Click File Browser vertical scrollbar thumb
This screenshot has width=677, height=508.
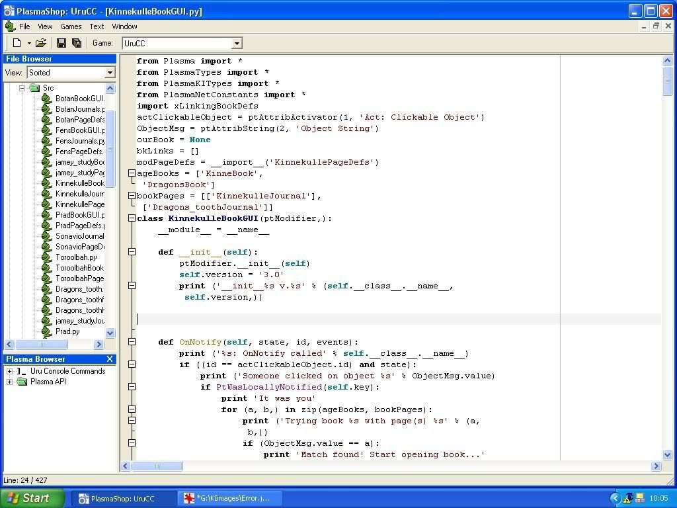[x=110, y=149]
